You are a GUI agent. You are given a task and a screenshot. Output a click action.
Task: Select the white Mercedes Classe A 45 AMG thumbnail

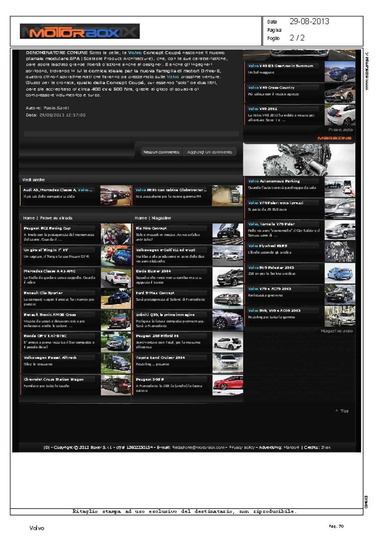point(116,277)
